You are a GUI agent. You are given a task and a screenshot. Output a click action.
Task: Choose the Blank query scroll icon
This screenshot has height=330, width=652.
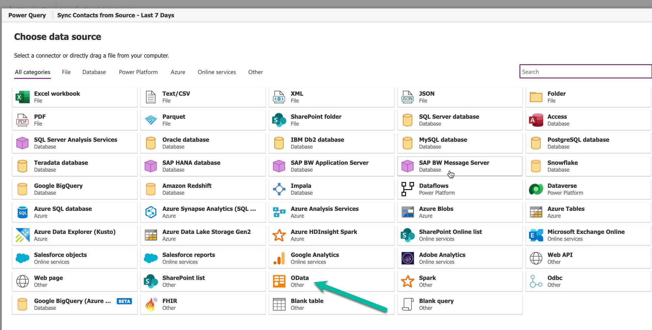click(407, 305)
